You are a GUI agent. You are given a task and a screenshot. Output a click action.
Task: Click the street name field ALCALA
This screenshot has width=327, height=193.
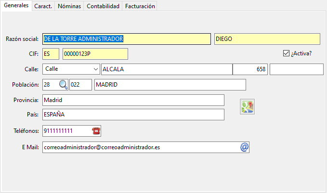[166, 69]
